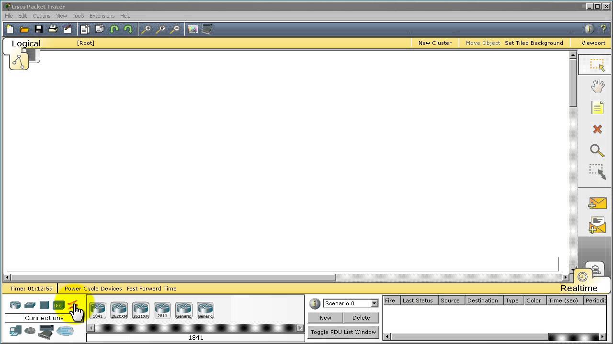Click Power Cycle Devices
This screenshot has width=613, height=344.
point(93,289)
